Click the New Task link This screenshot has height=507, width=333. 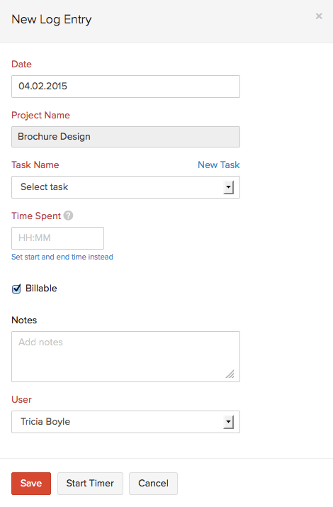pyautogui.click(x=219, y=165)
